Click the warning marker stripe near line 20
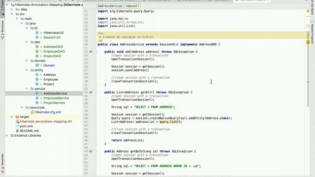Image resolution: width=315 pixels, height=177 pixels. click(308, 42)
